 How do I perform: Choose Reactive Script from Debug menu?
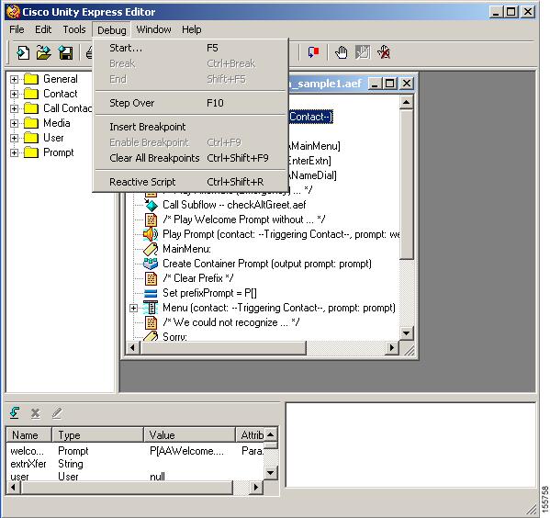190,182
